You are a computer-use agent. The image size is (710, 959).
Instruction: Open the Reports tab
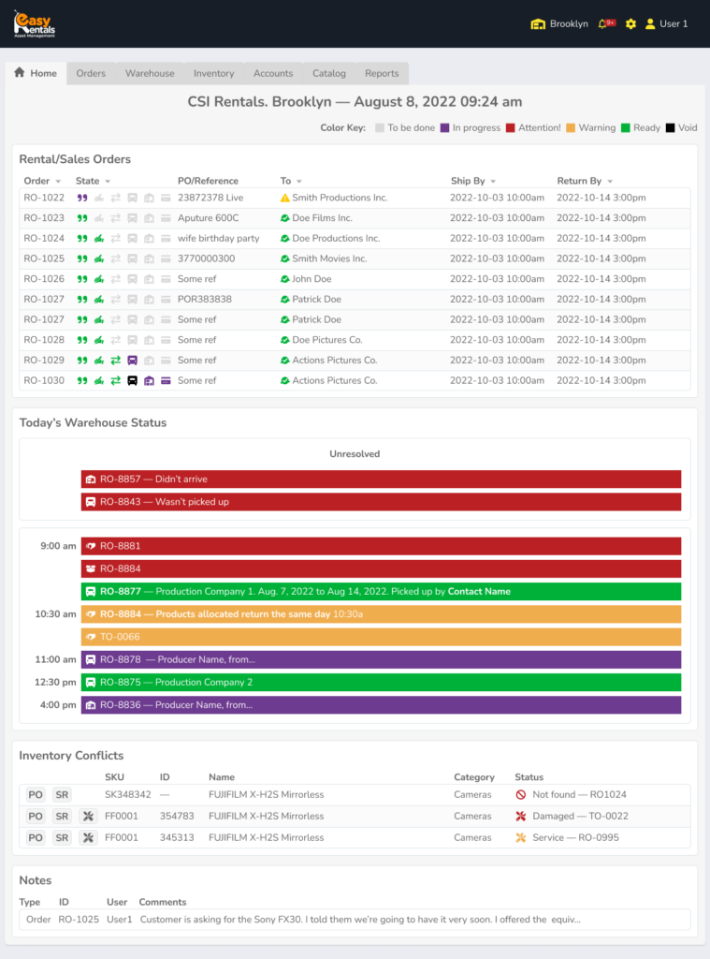click(382, 74)
